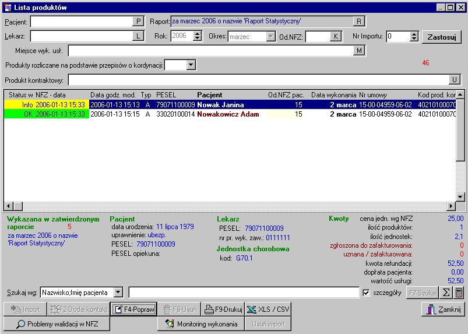This screenshot has width=468, height=334.
Task: Select the Nowak Janina row
Action: tap(230, 105)
